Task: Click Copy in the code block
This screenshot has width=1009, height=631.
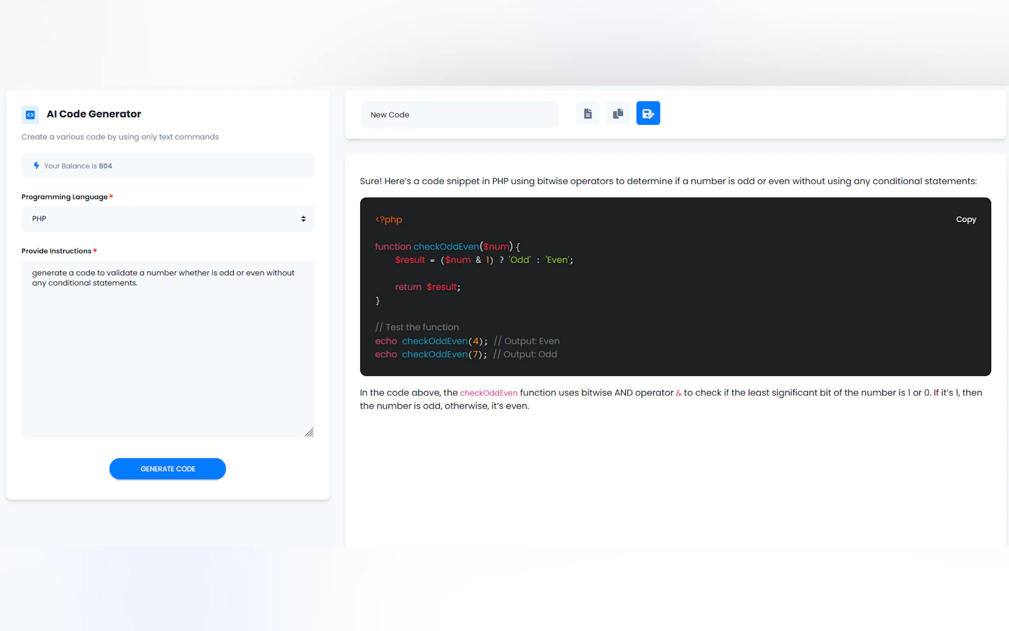Action: tap(966, 219)
